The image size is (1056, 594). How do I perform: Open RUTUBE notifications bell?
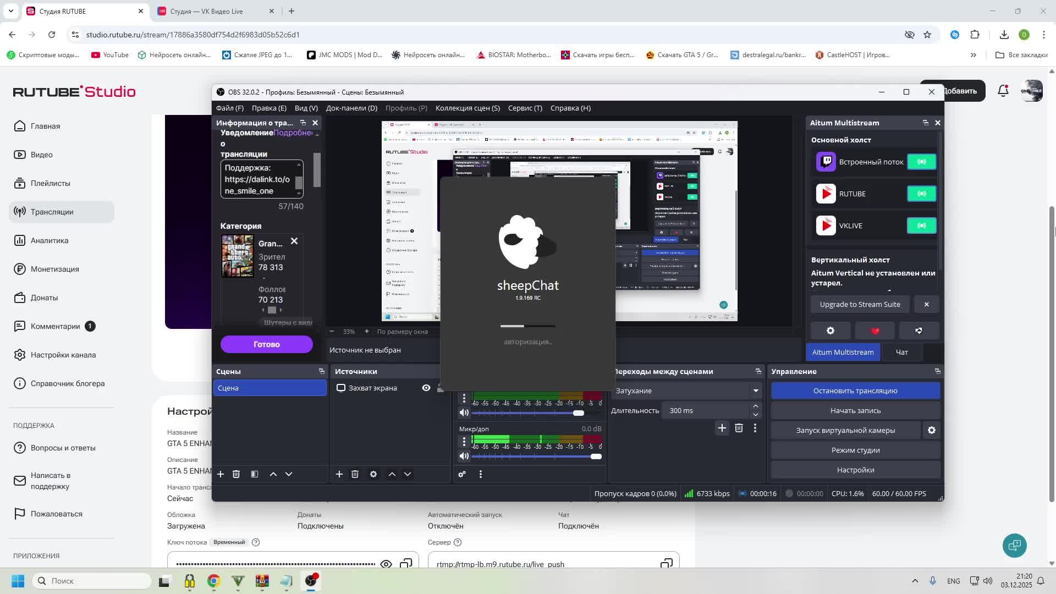pos(1003,91)
